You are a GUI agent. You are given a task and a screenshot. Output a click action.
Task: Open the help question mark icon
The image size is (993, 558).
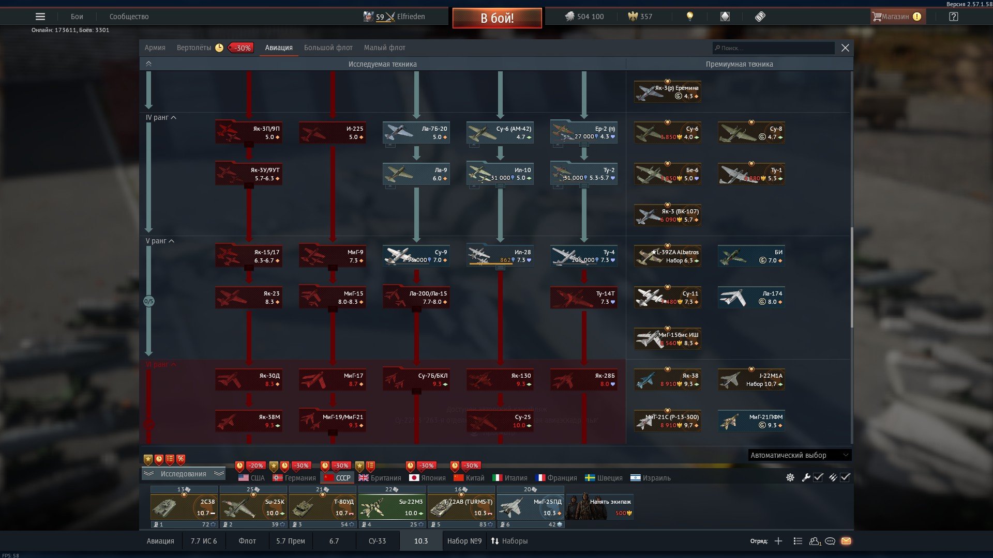coord(954,17)
